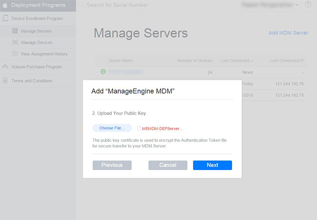
Task: Click the Manage Devices icon
Action: pyautogui.click(x=15, y=42)
